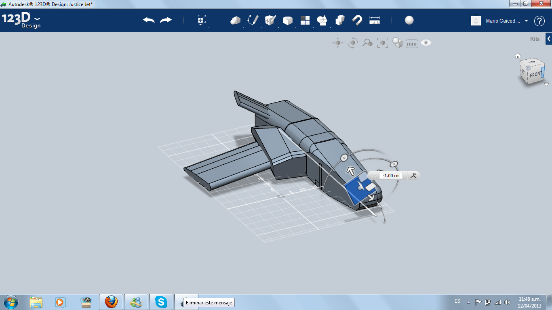The image size is (552, 310).
Task: Open Windows Live Messenger from the taskbar
Action: [136, 302]
